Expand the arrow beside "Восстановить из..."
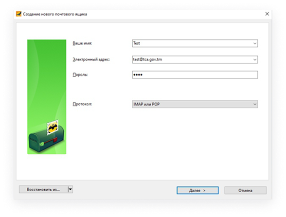Viewport: 286px width, 217px height. [x=71, y=189]
